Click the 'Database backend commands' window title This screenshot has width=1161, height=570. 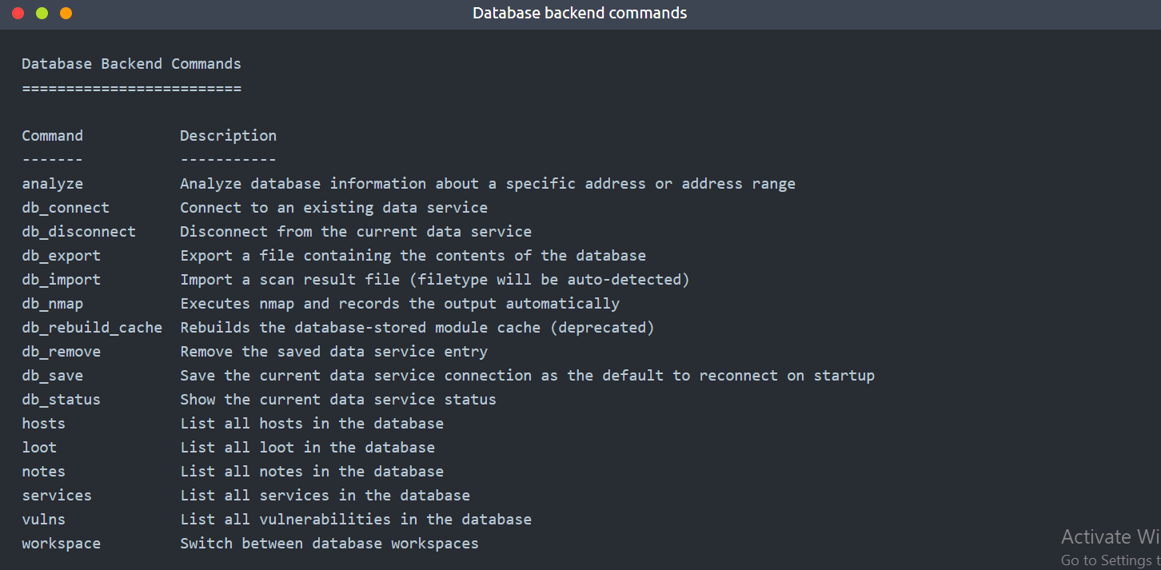580,13
